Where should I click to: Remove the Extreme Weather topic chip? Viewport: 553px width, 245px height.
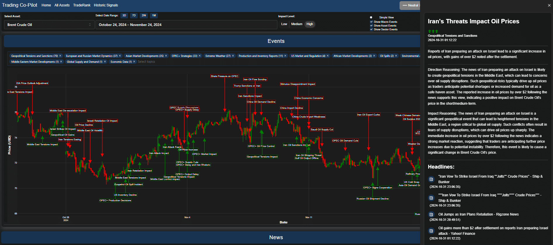233,56
